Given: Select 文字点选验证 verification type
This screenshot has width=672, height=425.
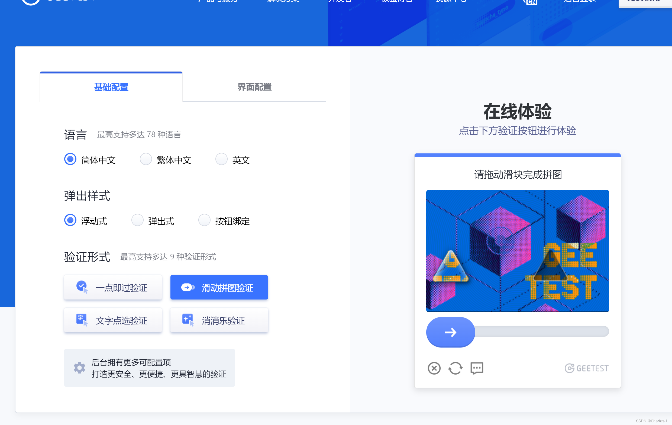Looking at the screenshot, I should 113,320.
